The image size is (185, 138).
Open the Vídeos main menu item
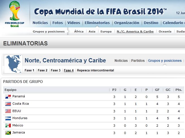tap(74, 23)
